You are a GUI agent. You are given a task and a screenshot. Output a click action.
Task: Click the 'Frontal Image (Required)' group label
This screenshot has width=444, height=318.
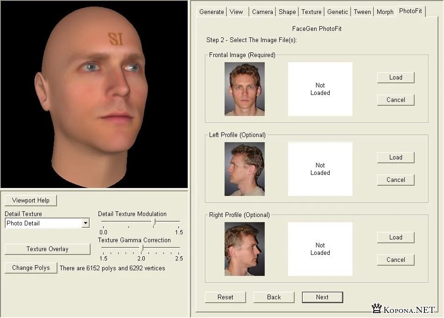click(x=242, y=55)
